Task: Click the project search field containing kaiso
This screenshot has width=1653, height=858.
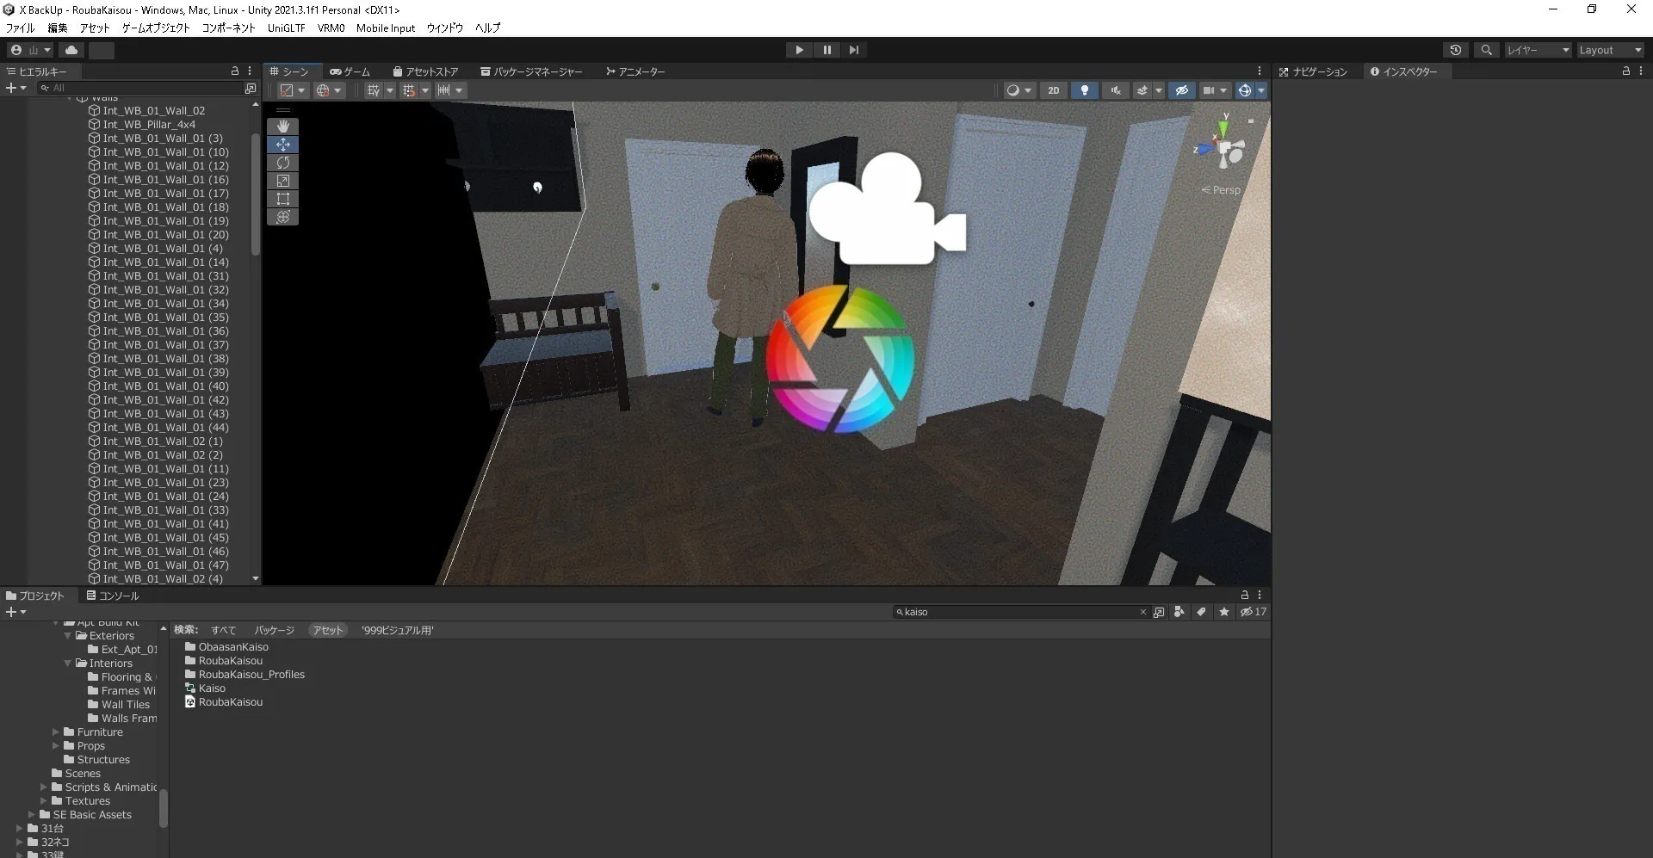Action: [x=1018, y=612]
